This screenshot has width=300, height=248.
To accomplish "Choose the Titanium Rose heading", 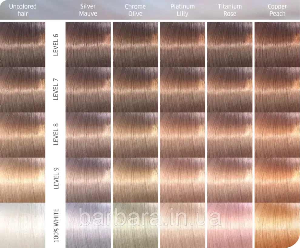I will click(x=230, y=10).
